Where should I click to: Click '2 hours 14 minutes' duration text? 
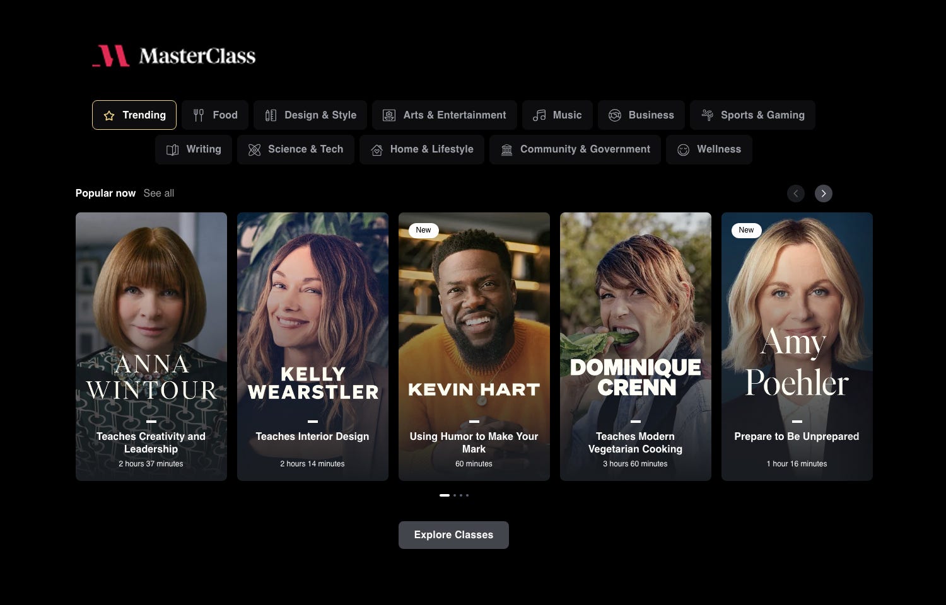312,464
